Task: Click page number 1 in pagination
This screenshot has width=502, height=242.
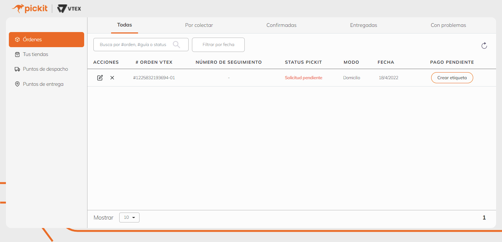Action: coord(484,218)
